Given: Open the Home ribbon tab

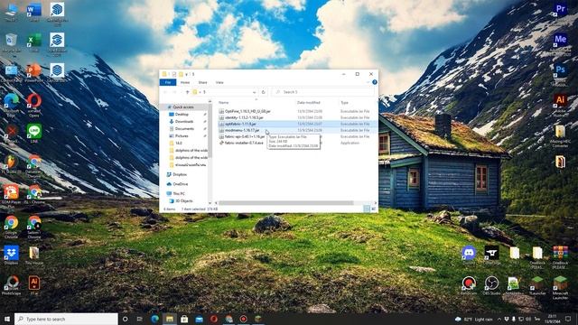Looking at the screenshot, I should point(185,82).
